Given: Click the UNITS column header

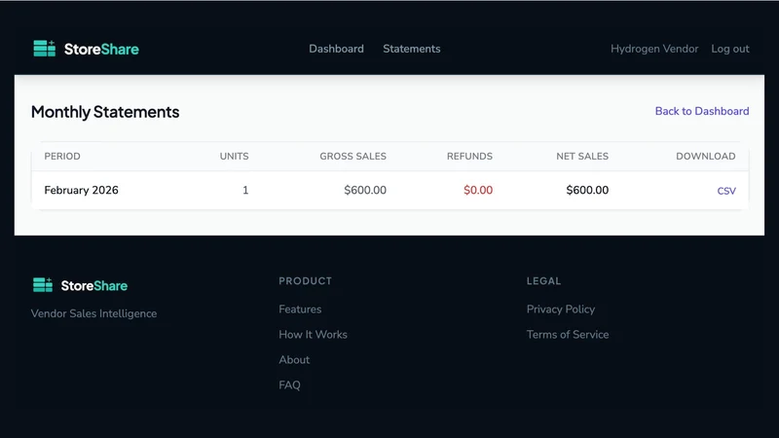Looking at the screenshot, I should coord(234,156).
